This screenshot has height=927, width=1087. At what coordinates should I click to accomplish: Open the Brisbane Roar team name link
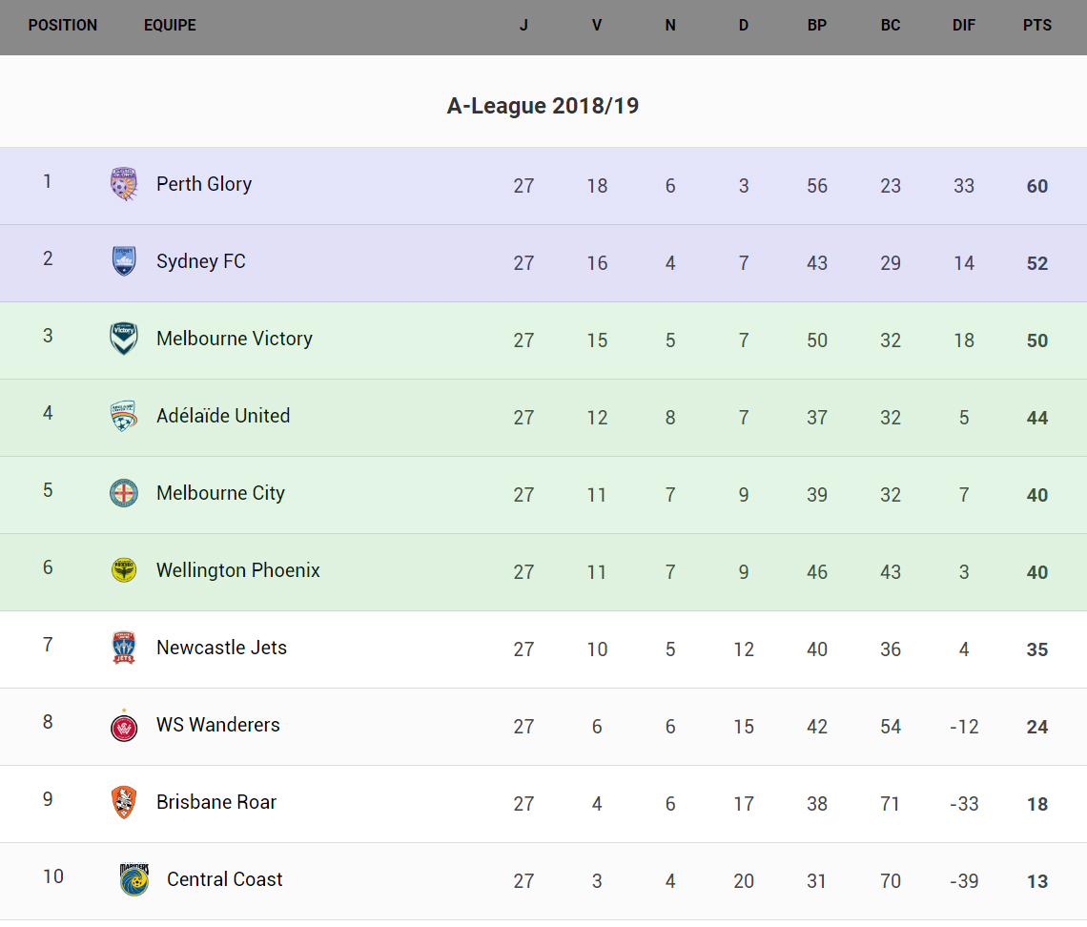[216, 802]
